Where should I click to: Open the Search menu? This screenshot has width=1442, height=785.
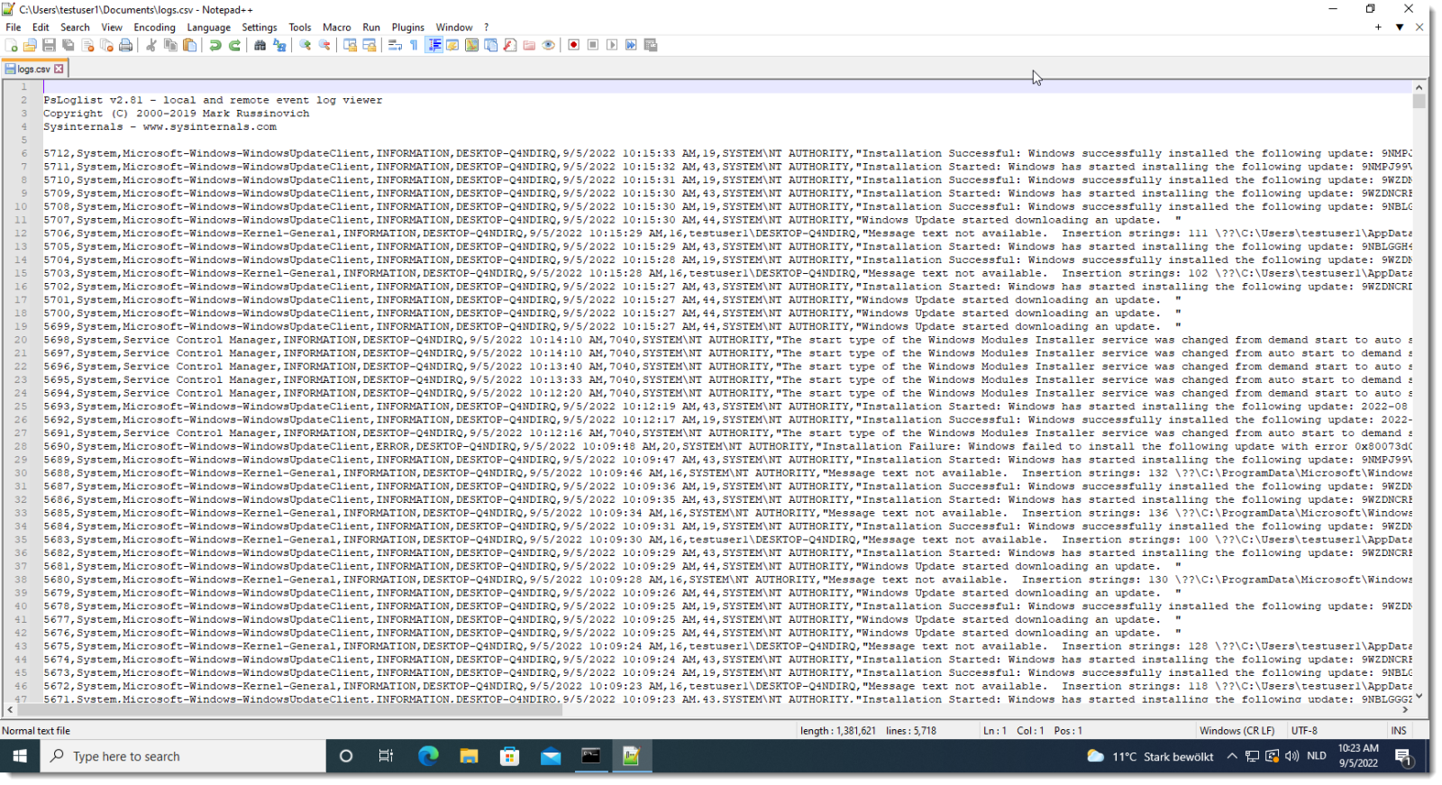pos(75,27)
